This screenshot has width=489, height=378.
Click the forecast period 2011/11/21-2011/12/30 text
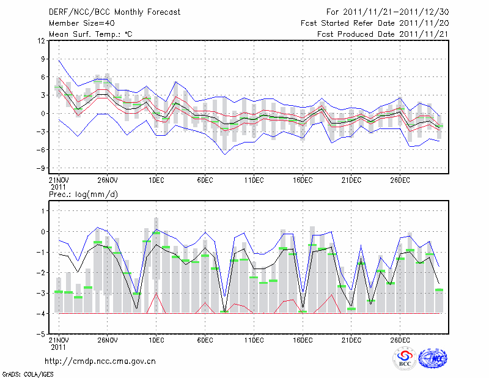pyautogui.click(x=387, y=12)
